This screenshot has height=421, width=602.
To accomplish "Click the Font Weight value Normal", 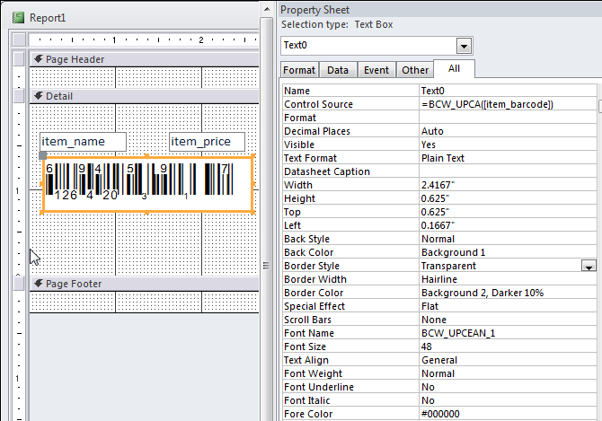I will pyautogui.click(x=508, y=373).
